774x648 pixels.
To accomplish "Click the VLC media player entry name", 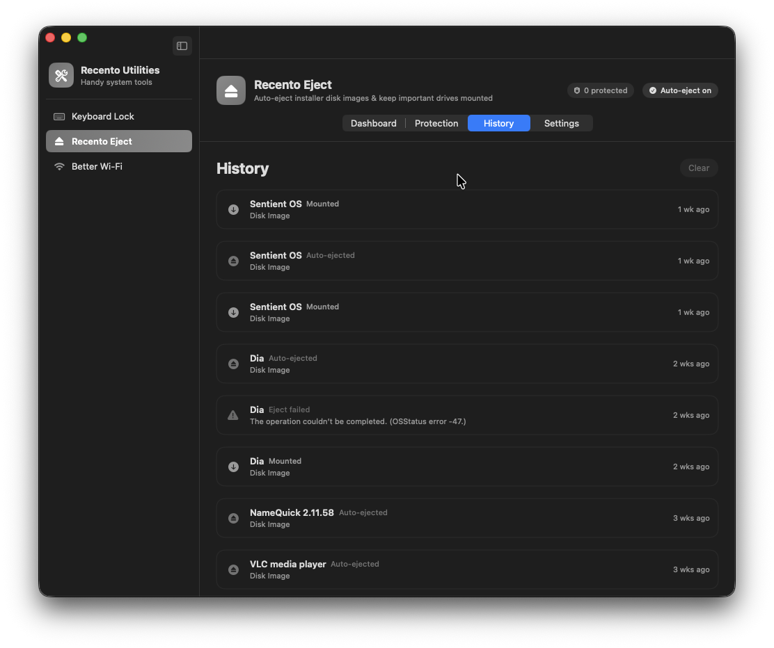I will pos(287,564).
